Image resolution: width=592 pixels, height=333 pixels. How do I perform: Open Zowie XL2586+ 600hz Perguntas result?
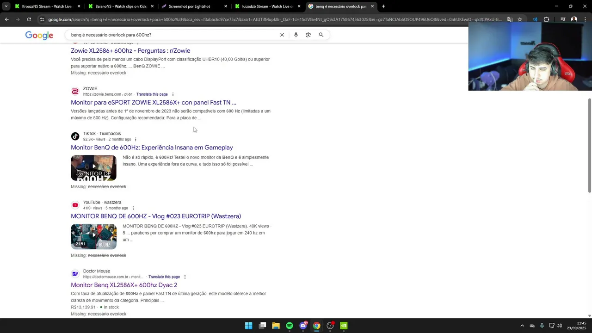(130, 50)
